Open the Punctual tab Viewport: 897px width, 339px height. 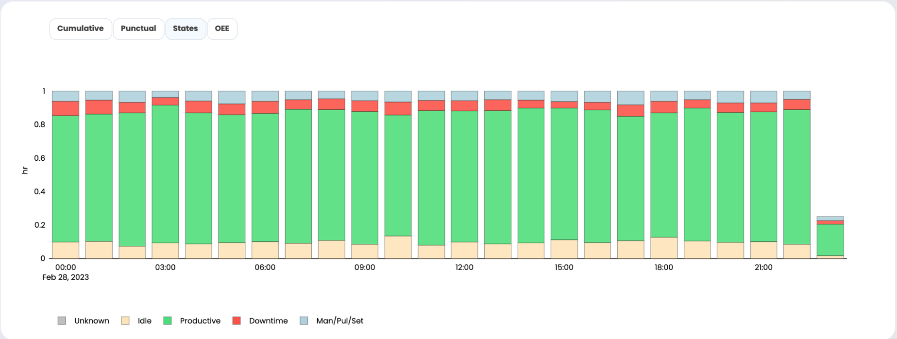(138, 29)
